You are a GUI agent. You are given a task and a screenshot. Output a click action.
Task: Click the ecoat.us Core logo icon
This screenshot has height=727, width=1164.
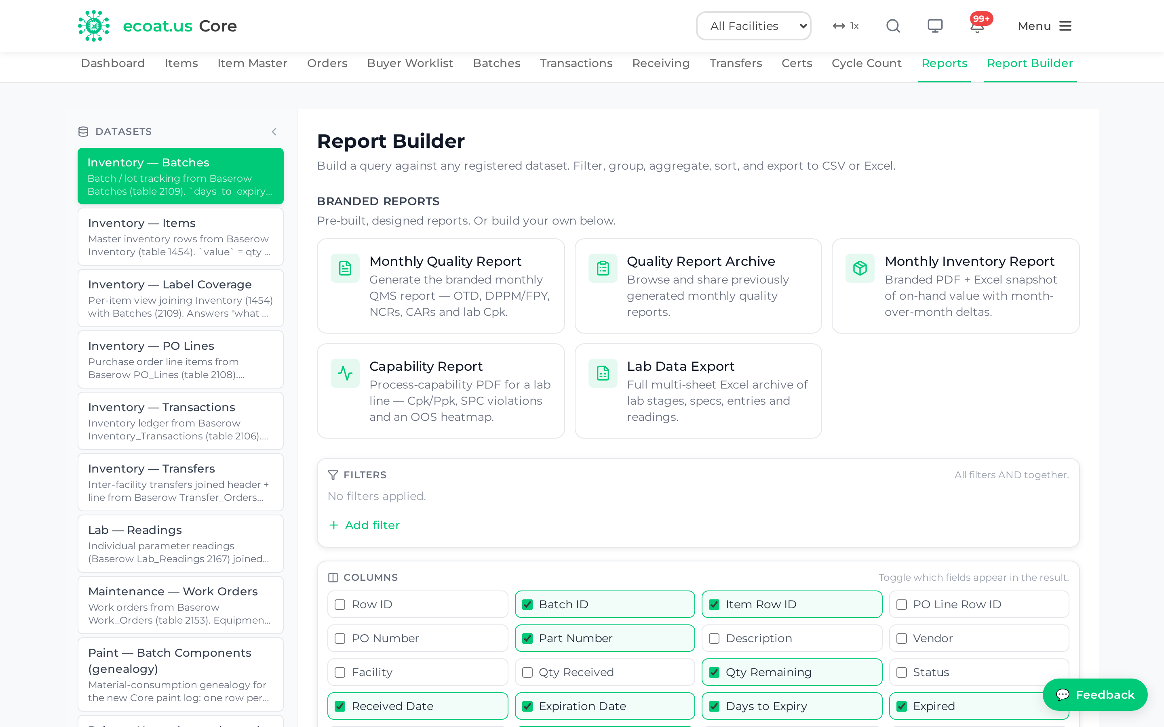[x=94, y=26]
